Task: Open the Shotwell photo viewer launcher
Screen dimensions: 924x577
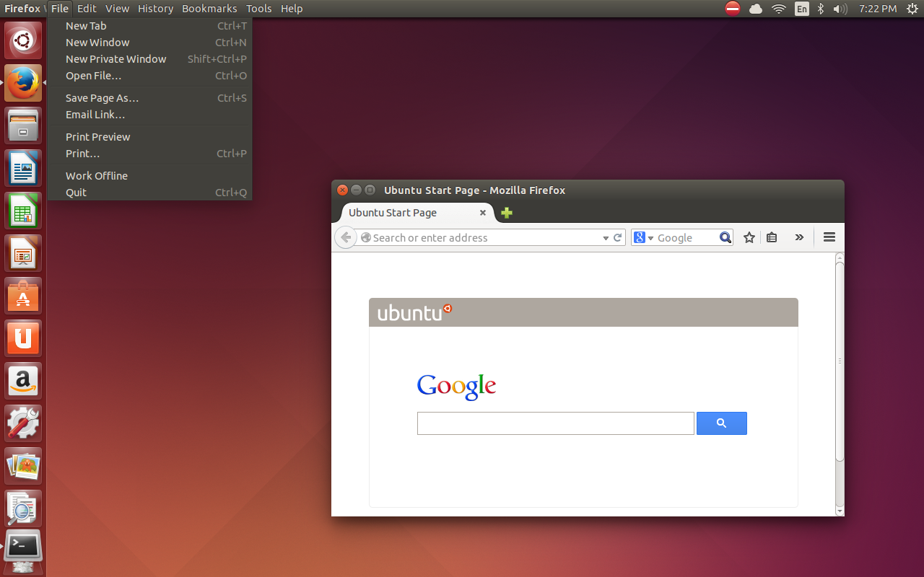Action: 23,466
